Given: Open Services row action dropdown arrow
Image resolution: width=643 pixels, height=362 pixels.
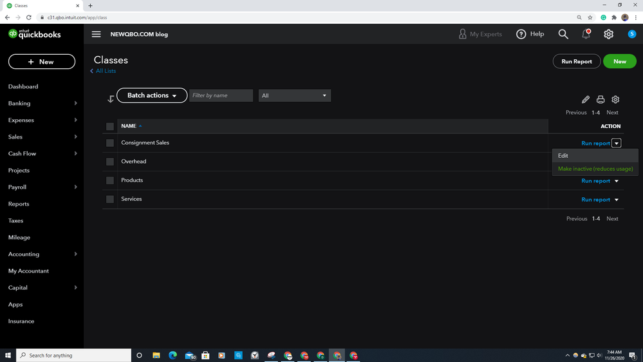Looking at the screenshot, I should click(x=617, y=200).
